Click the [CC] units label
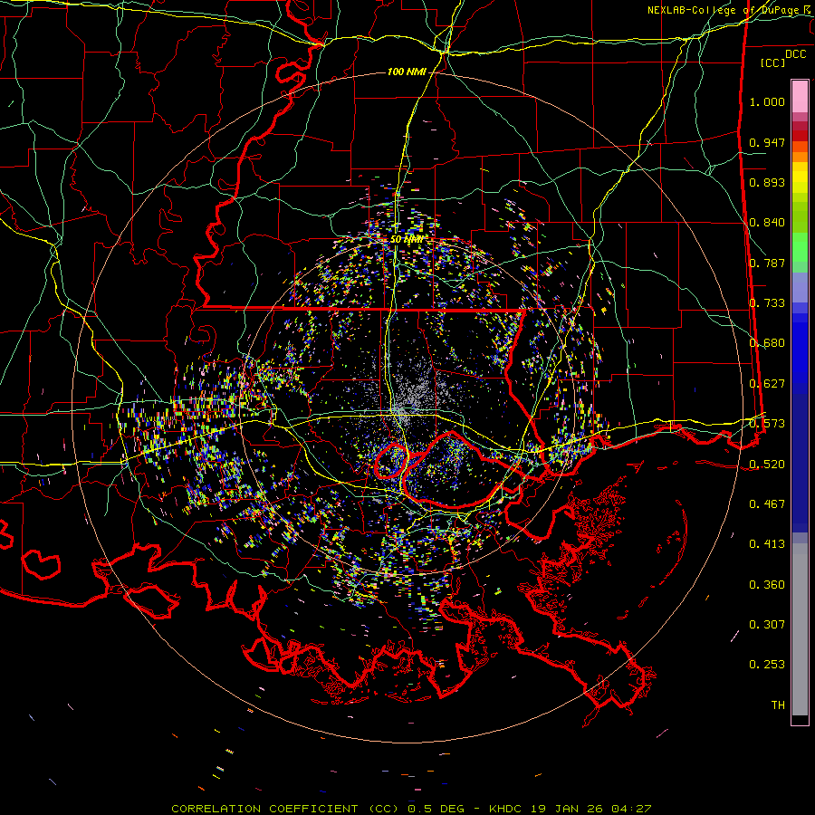815x815 pixels. [x=773, y=62]
